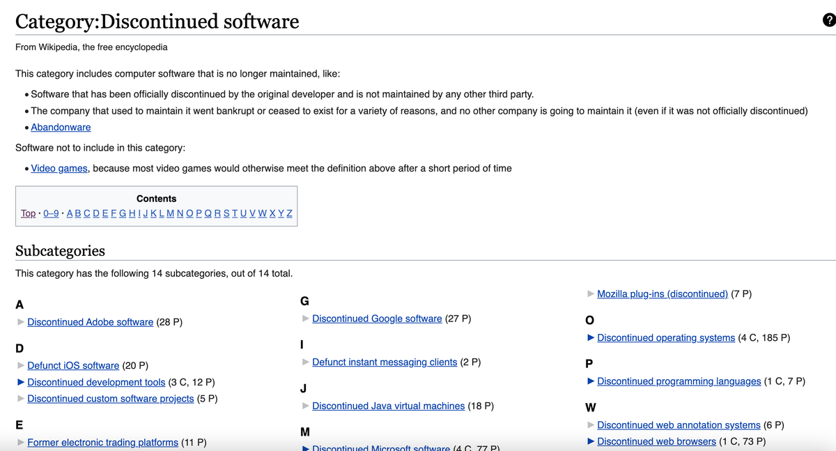Click 'From Wikipedia, the free encyclopedia' tagline
Image resolution: width=836 pixels, height=451 pixels.
point(91,47)
